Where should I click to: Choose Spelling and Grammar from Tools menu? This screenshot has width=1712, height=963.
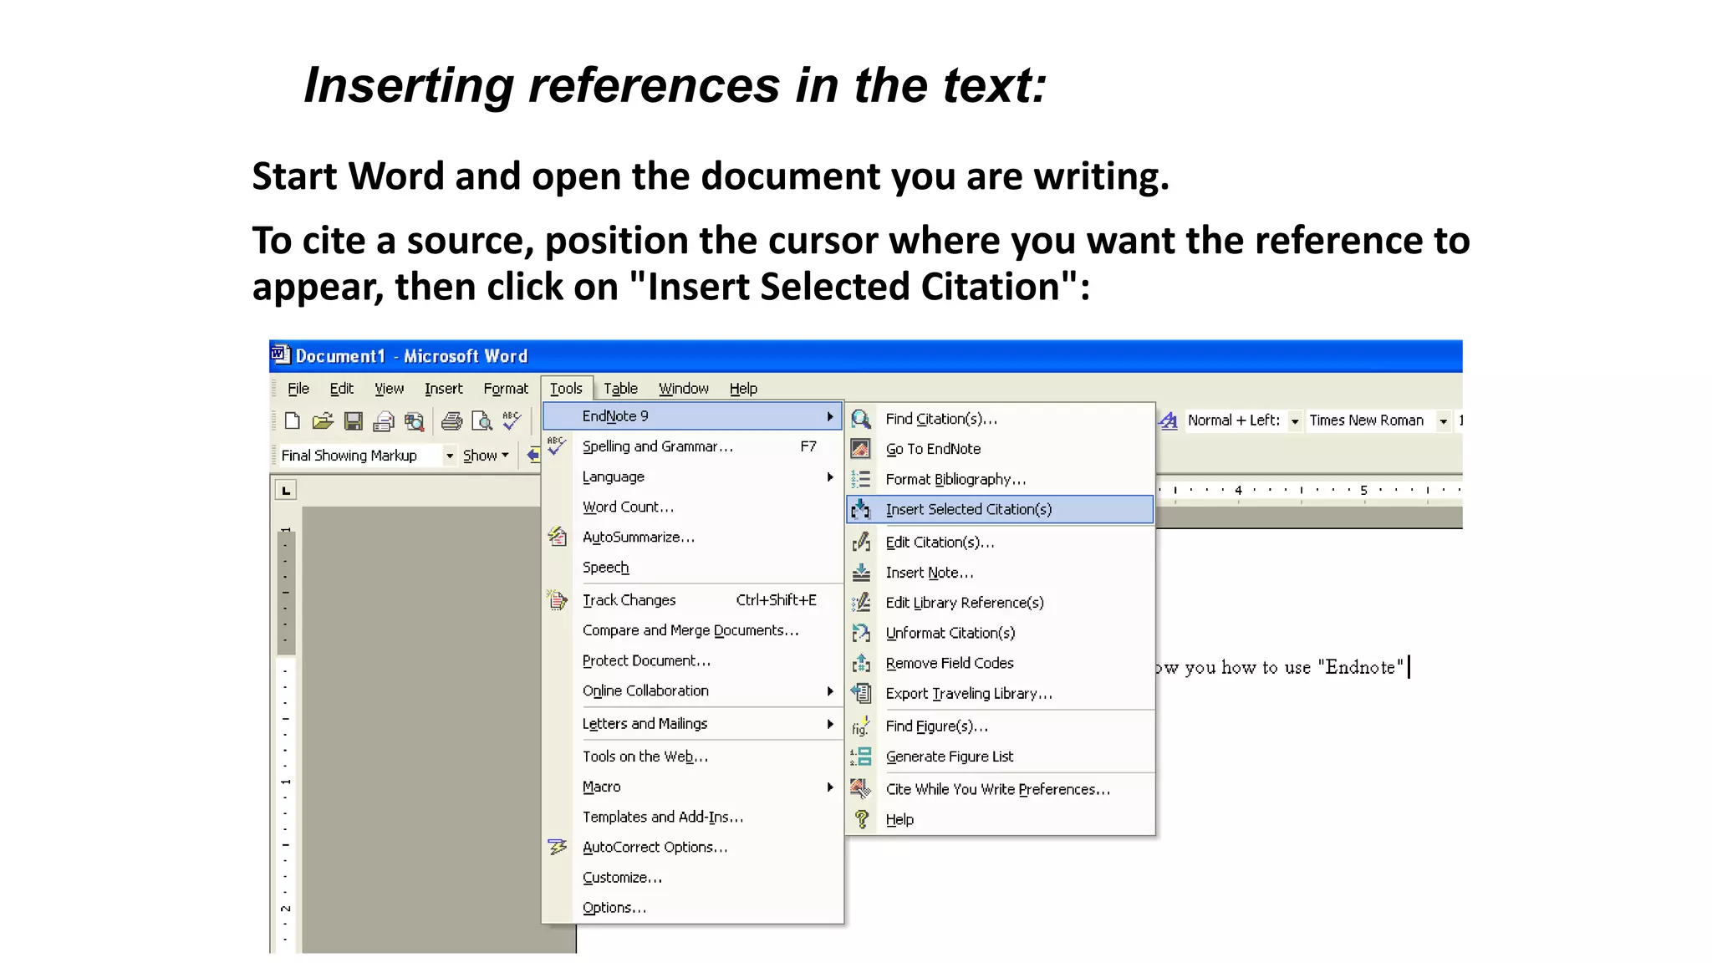[692, 446]
